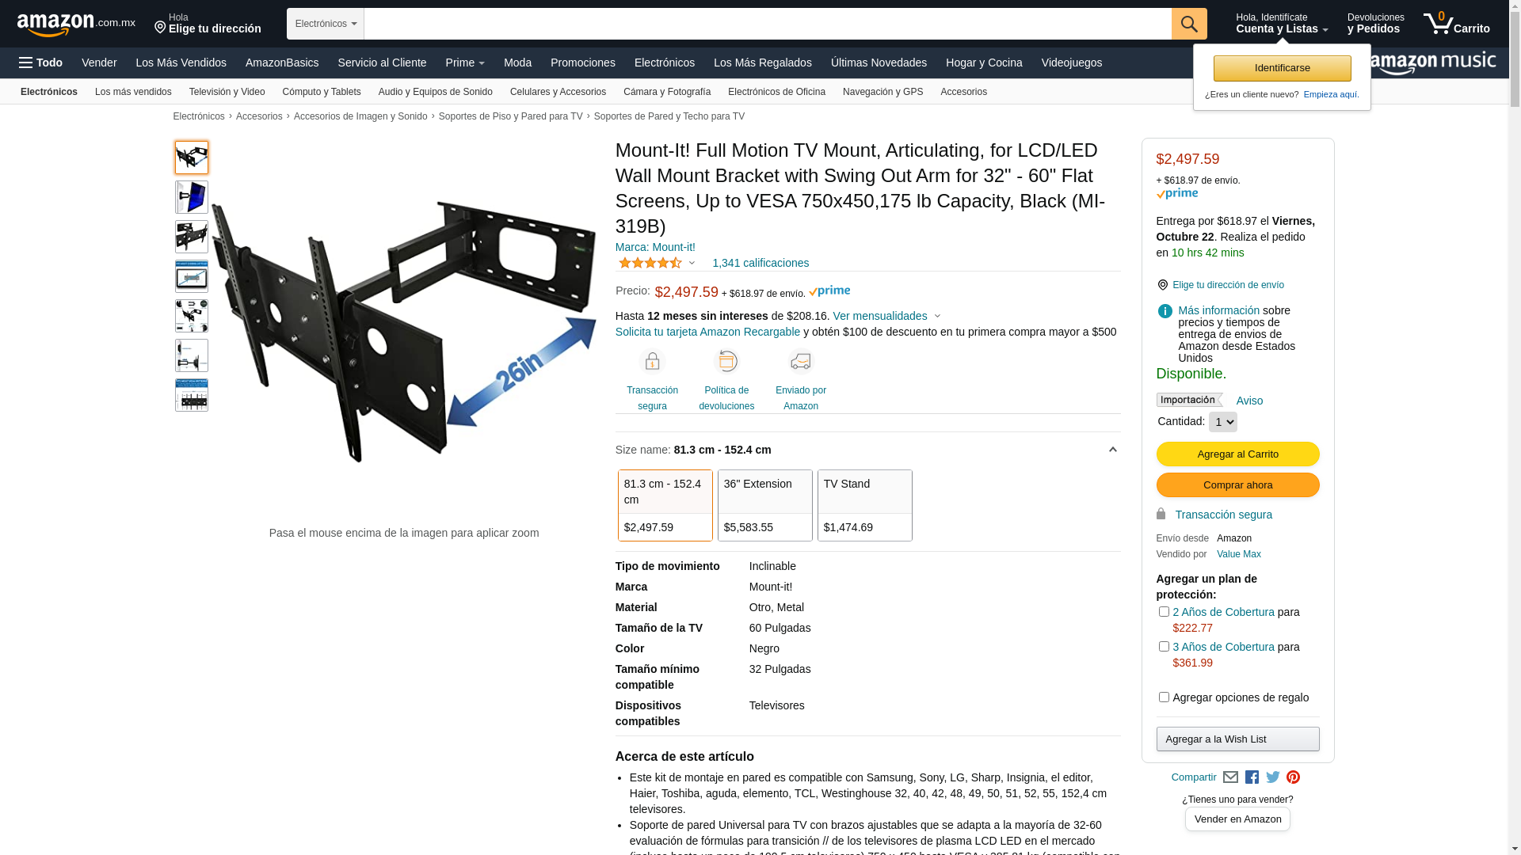
Task: Open the 1,341 calificaciones link
Action: 760,263
